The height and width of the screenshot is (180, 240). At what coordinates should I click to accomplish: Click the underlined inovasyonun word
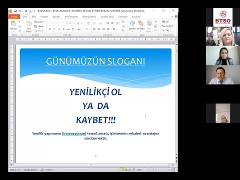point(74,133)
